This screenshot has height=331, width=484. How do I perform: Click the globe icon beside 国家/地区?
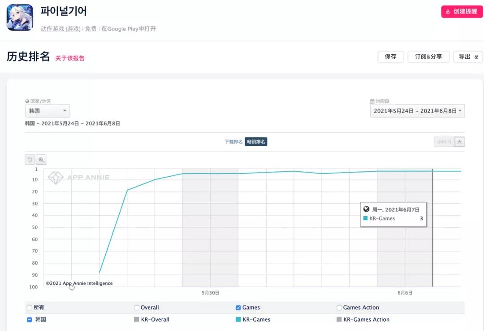[27, 101]
